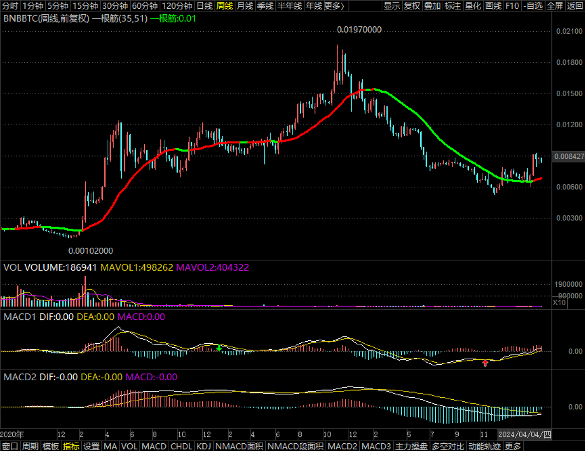Choose the 60分钟 period
Viewport: 585px width, 451px height.
coord(145,6)
